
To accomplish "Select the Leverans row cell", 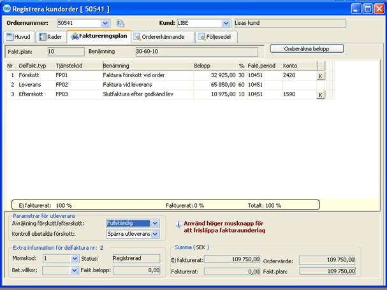I will [36, 85].
